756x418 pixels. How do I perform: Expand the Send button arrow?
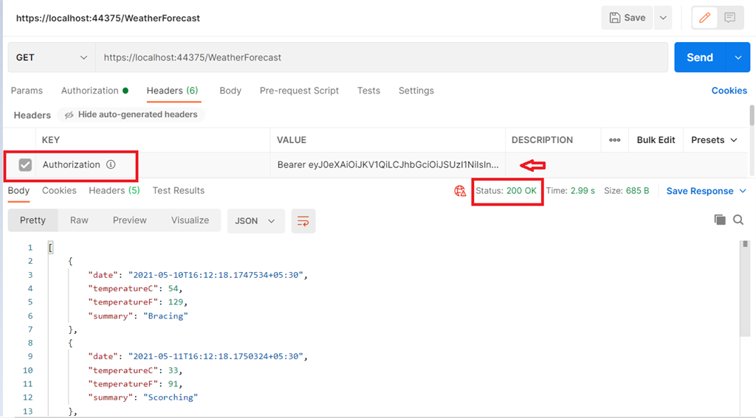[738, 58]
